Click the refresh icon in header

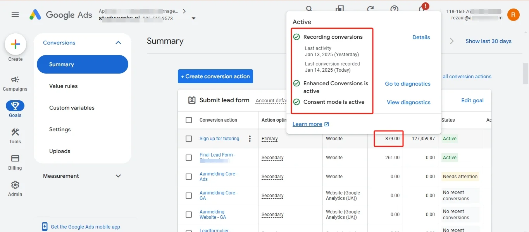click(x=370, y=9)
